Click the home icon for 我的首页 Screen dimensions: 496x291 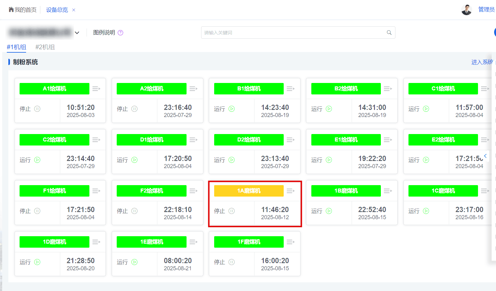coord(11,10)
